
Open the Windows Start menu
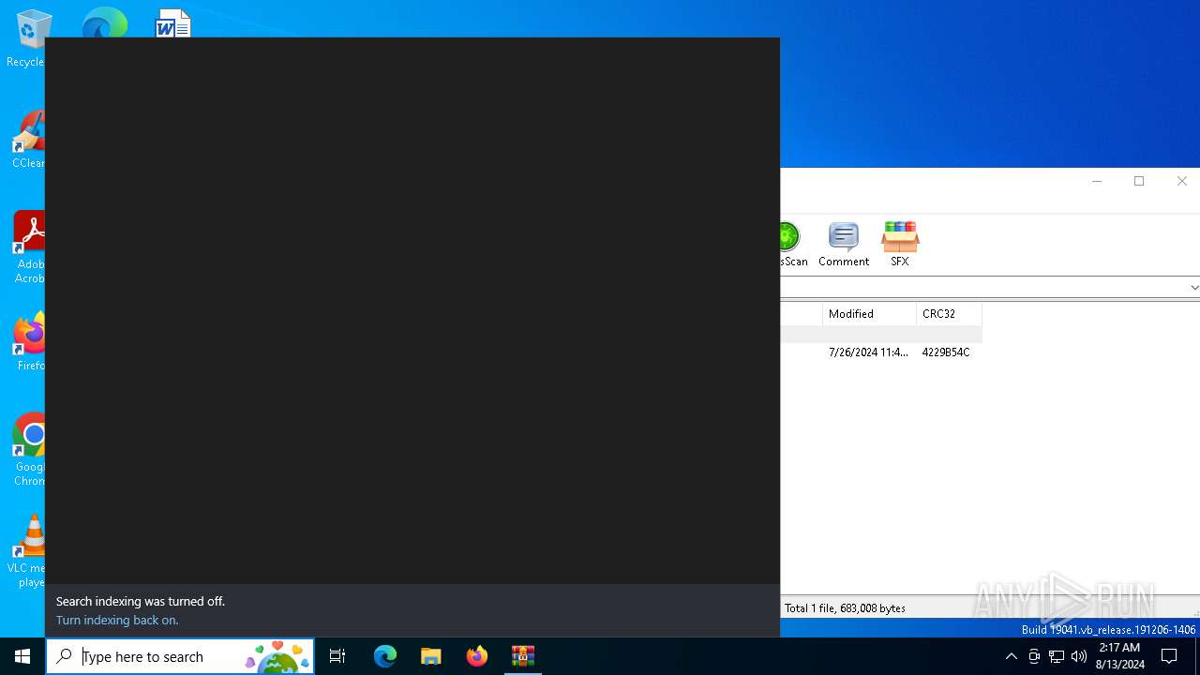(22, 656)
